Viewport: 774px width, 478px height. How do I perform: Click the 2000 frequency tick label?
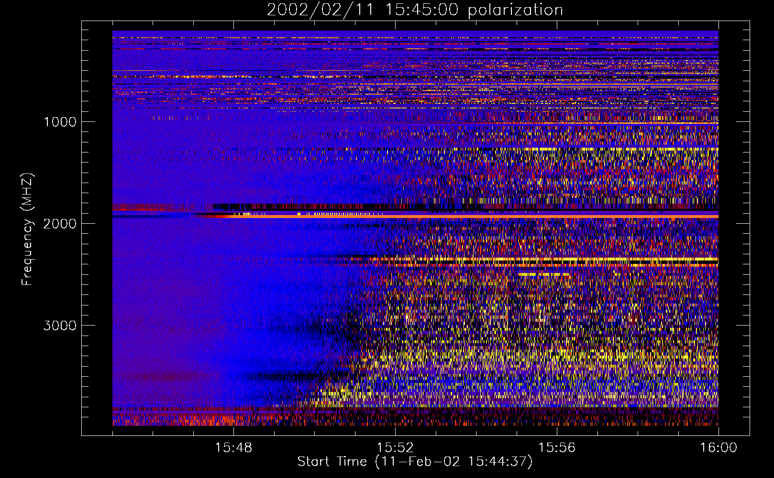coord(60,224)
